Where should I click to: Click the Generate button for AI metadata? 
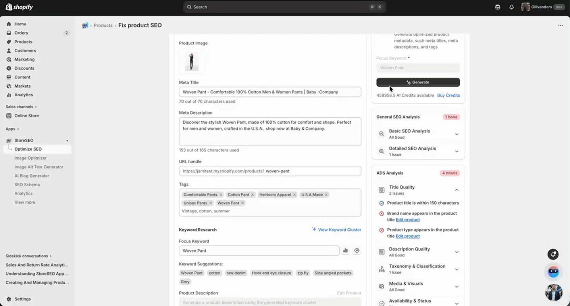coord(418,82)
